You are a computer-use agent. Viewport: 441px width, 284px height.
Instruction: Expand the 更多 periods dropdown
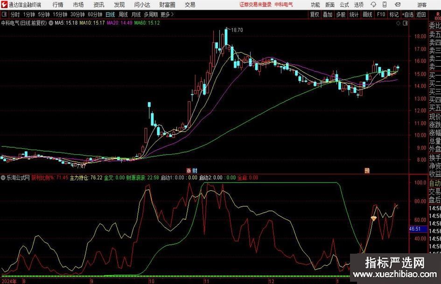click(167, 14)
